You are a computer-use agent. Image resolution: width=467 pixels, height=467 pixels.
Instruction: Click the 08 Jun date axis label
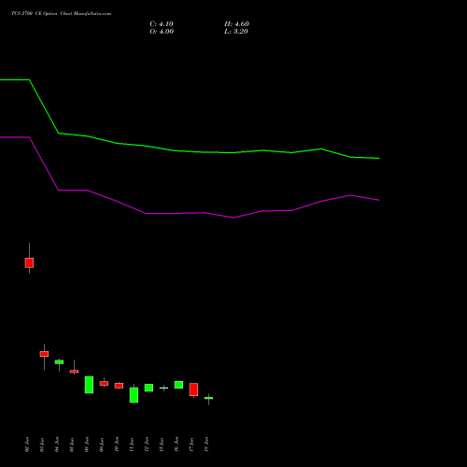tap(87, 445)
